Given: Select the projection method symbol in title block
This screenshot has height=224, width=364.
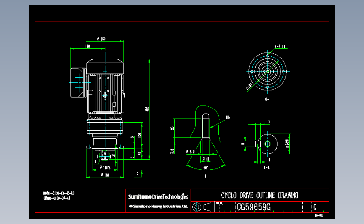Looking at the screenshot, I should pos(202,207).
